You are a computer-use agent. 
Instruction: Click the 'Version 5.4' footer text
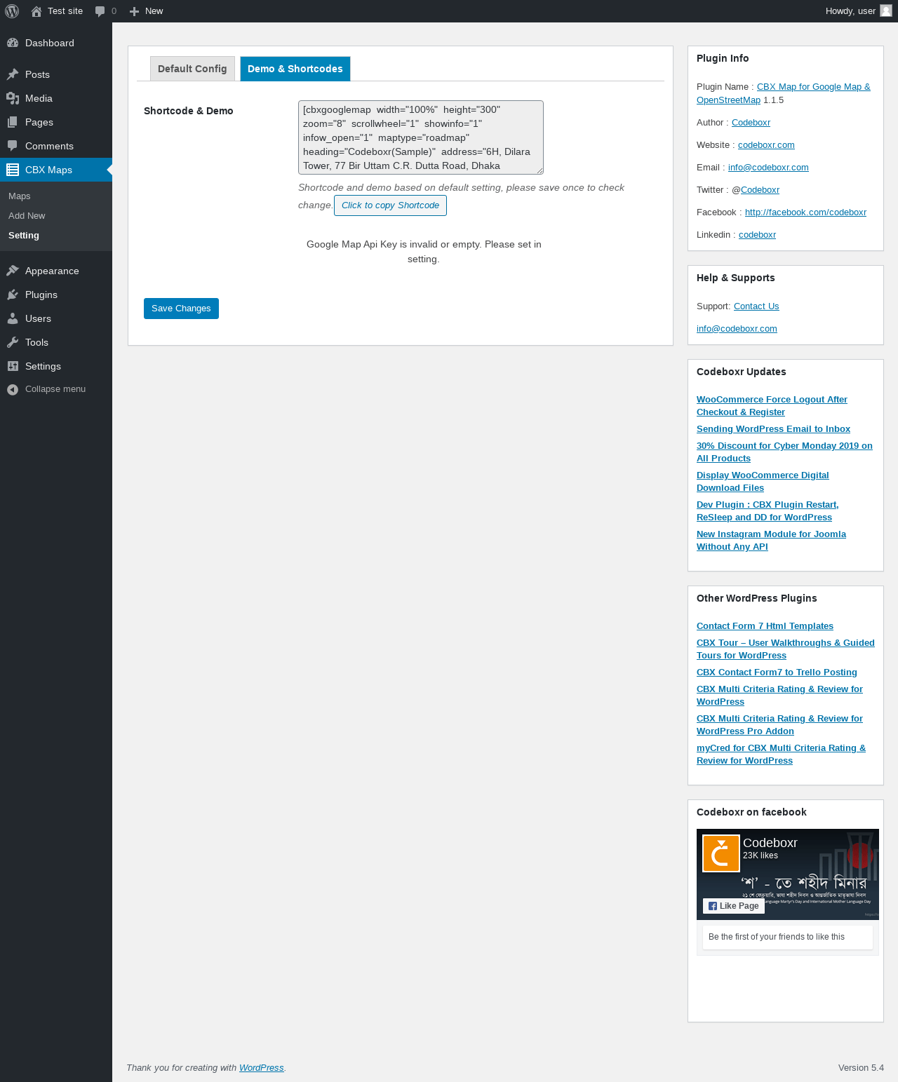pyautogui.click(x=861, y=1068)
